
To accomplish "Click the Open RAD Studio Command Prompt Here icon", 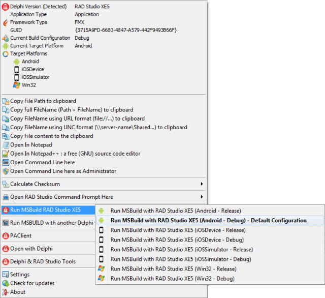I will (6, 197).
